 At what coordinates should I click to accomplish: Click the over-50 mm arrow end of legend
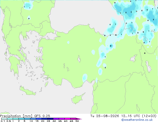(x=79, y=119)
